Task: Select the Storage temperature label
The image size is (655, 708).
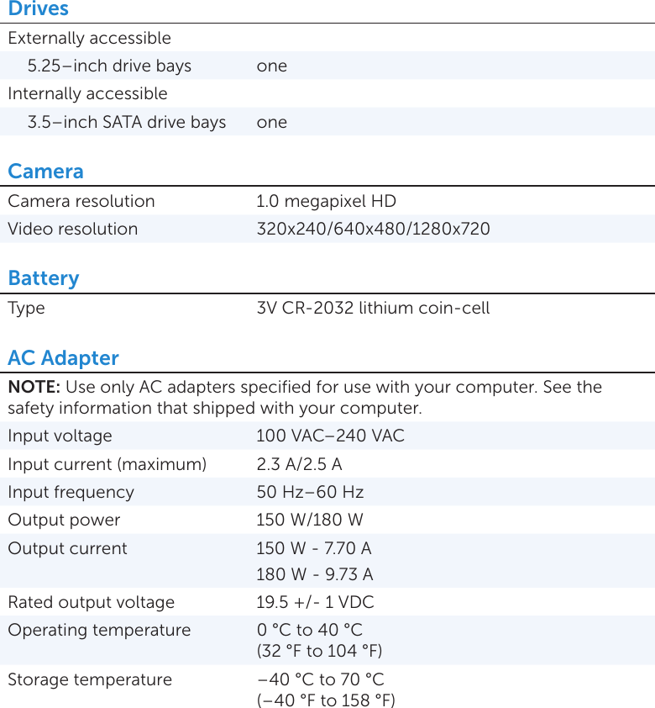Action: [90, 679]
